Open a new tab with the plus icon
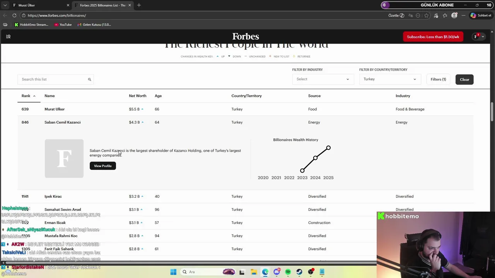The height and width of the screenshot is (278, 495). pyautogui.click(x=139, y=5)
